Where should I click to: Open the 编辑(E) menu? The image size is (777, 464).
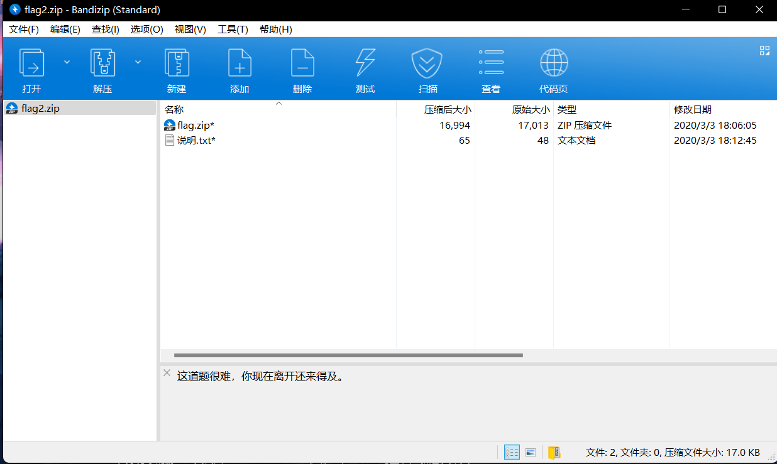pos(65,30)
